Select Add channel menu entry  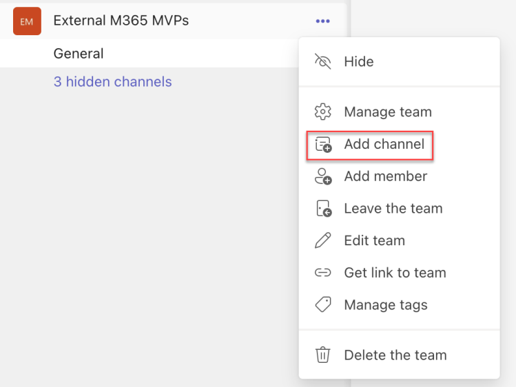pos(399,144)
